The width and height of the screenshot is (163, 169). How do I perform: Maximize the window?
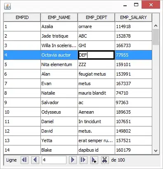136,5
